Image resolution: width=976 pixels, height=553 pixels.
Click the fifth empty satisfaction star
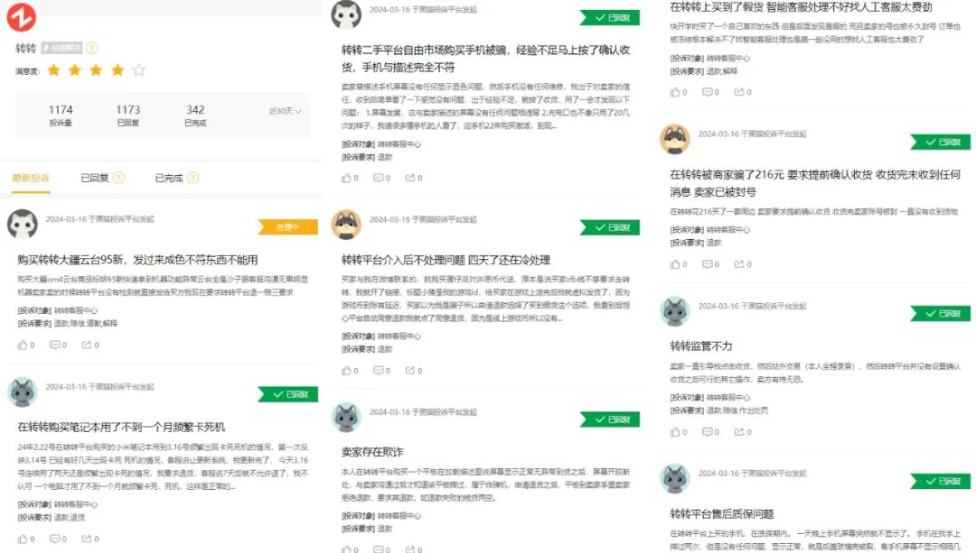[139, 70]
